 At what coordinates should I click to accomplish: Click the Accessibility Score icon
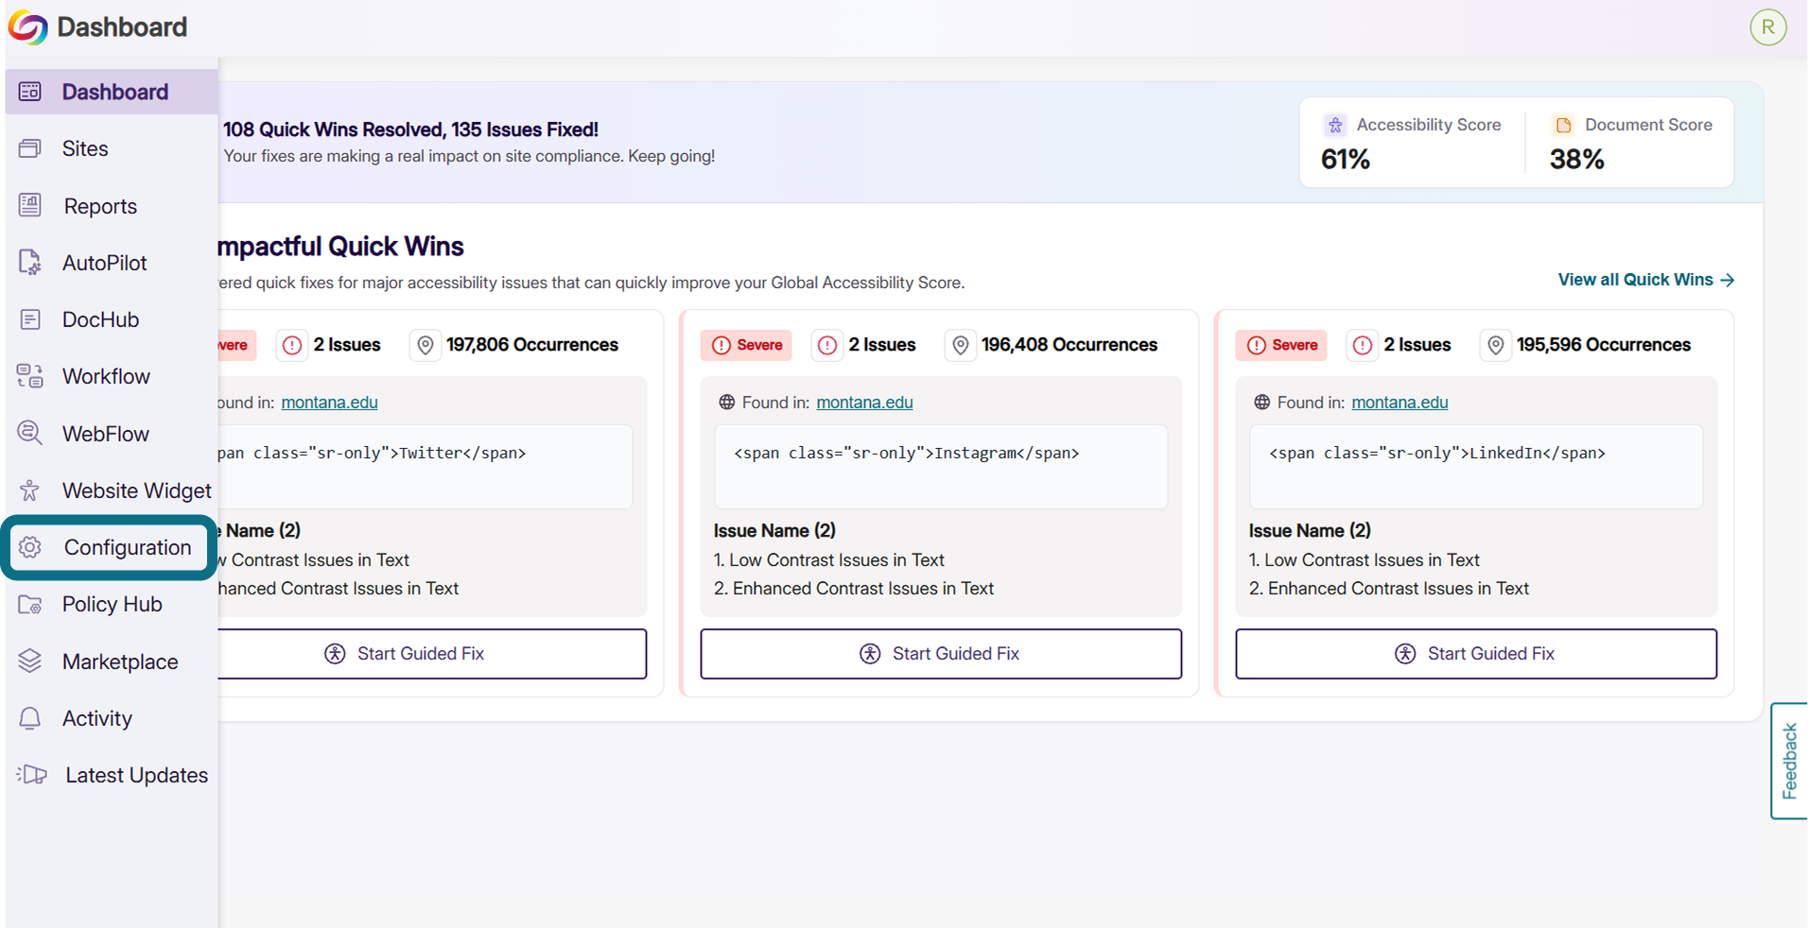[1335, 125]
